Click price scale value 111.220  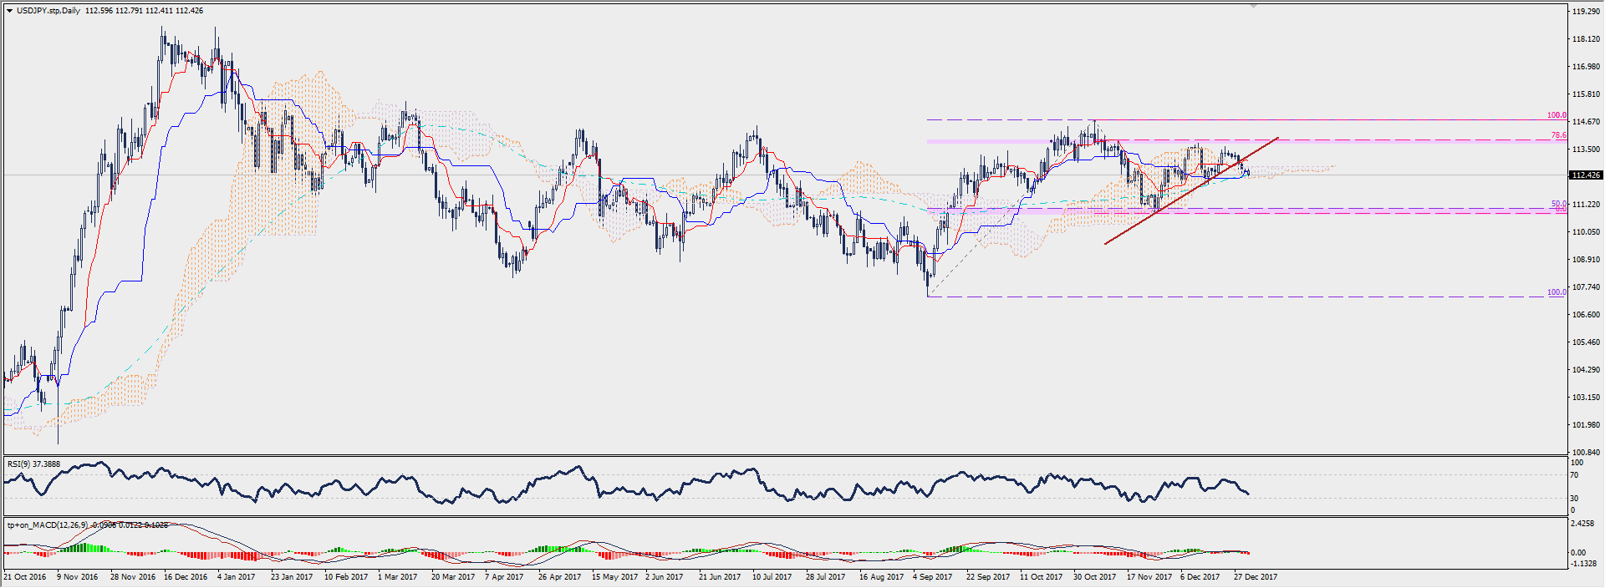[1586, 205]
